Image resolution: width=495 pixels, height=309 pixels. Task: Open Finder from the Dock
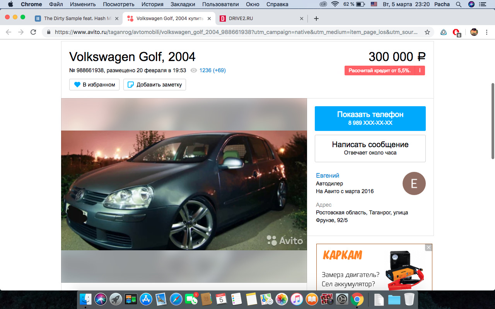point(85,299)
